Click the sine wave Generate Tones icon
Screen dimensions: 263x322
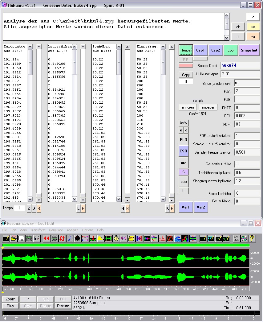(x=227, y=238)
